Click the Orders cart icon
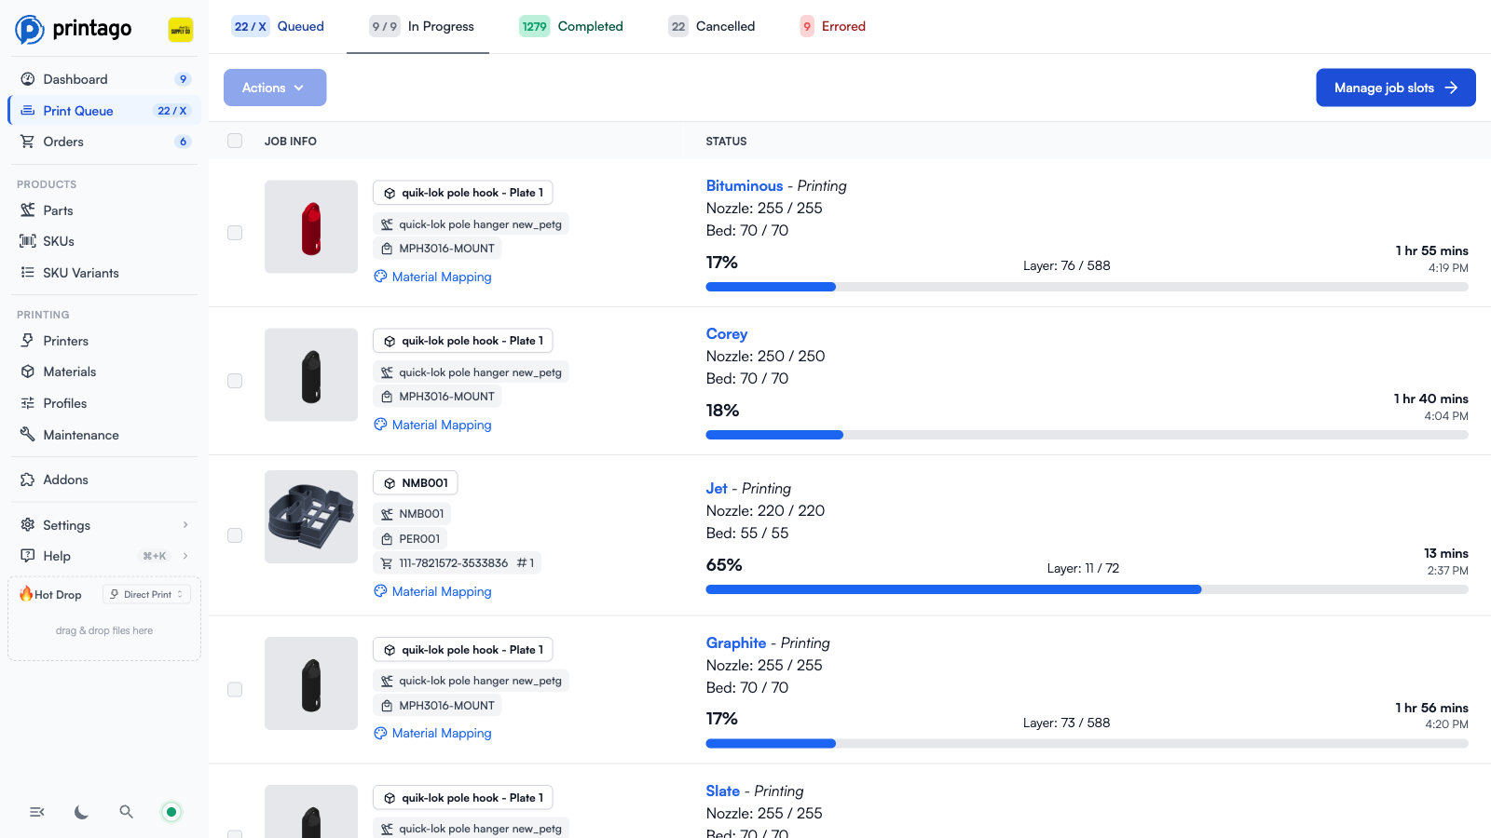Viewport: 1491px width, 838px height. point(28,142)
